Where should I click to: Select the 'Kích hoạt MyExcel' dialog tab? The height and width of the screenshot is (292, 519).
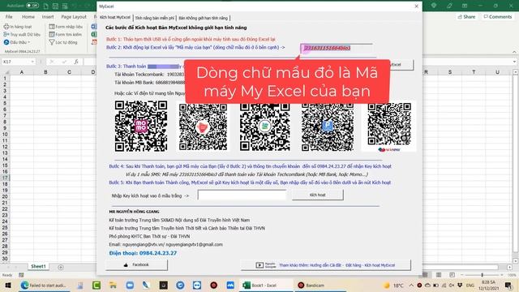115,18
